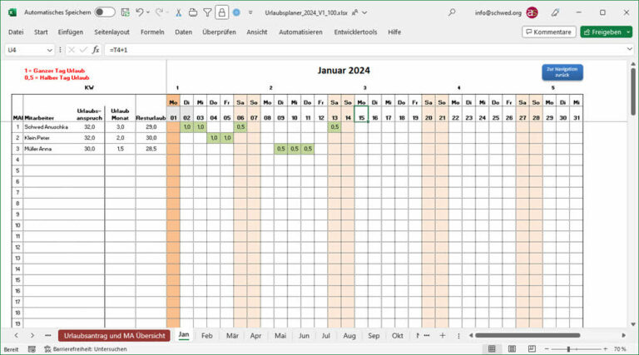The height and width of the screenshot is (355, 639).
Task: Open the file name dropdown chevron
Action: click(x=364, y=12)
